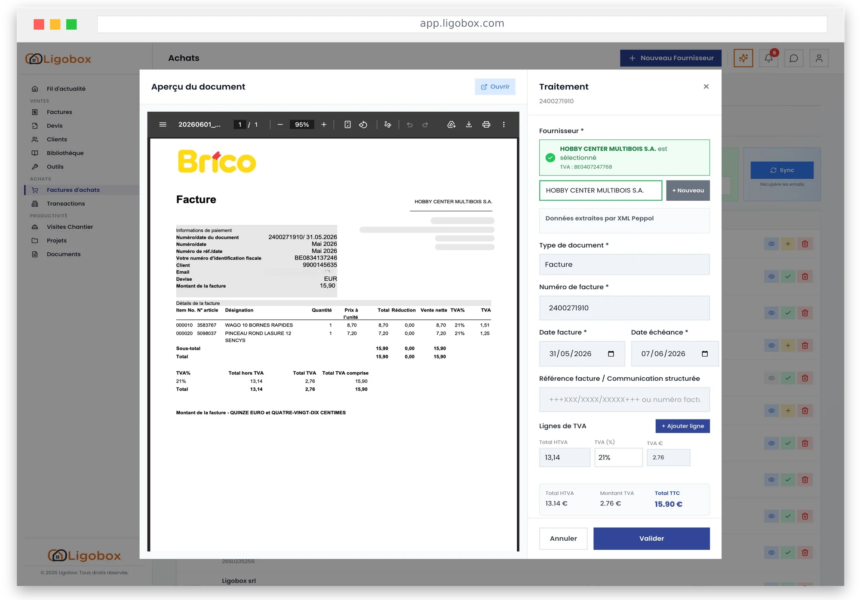Set the PDF zoom level field 95%
This screenshot has height=600, width=860.
[x=302, y=125]
